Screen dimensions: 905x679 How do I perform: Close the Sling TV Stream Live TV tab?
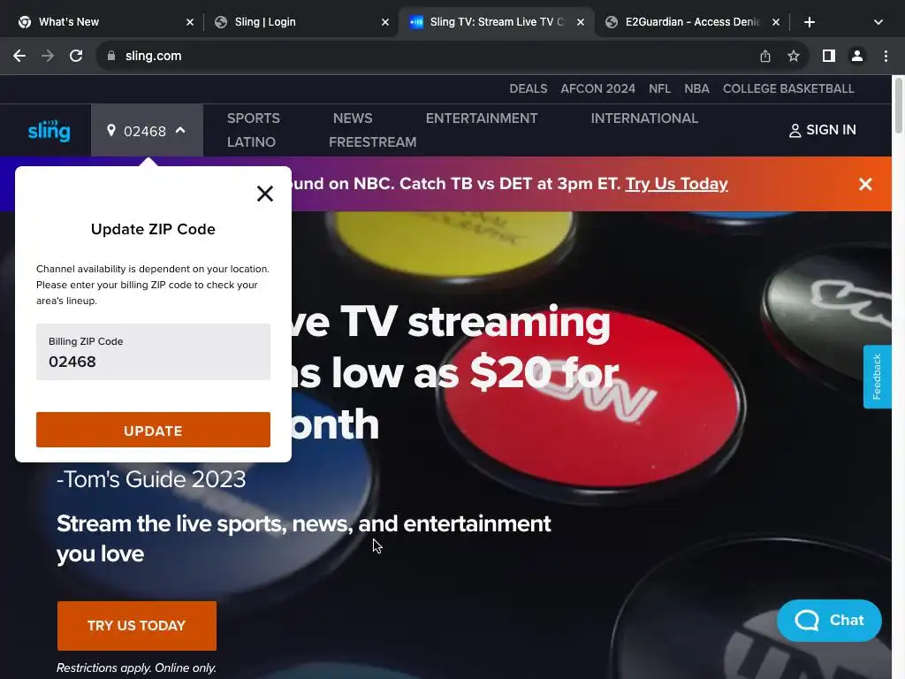point(581,22)
